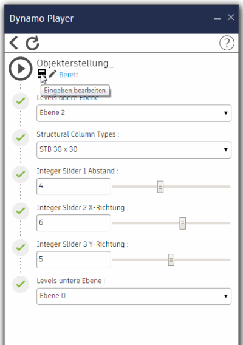Click the Abstand value field showing 4

[x=74, y=186]
